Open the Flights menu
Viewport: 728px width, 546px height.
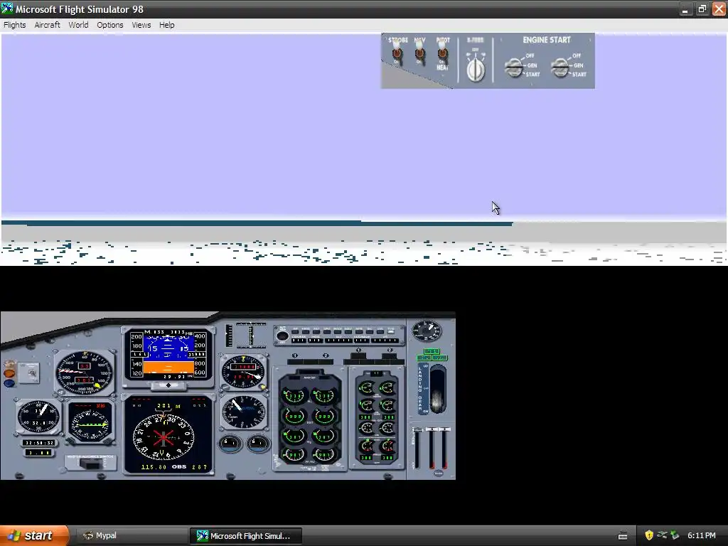(14, 25)
